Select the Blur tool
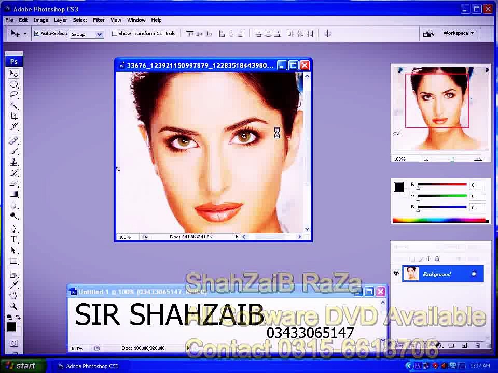 coord(13,205)
